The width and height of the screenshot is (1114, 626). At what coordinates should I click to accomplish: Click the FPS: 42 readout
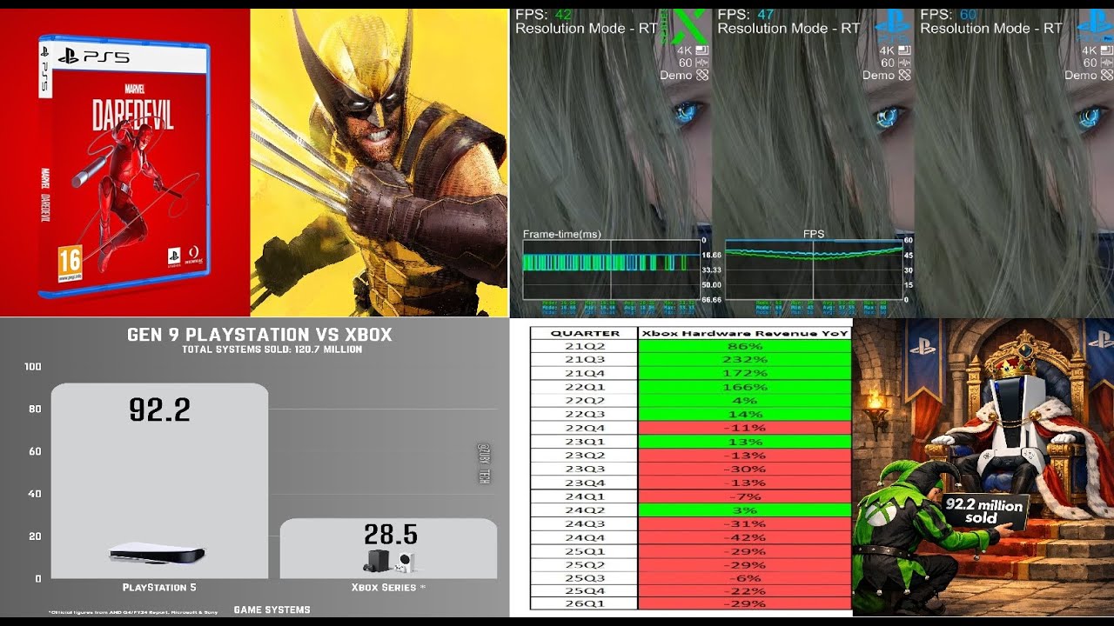[x=544, y=15]
